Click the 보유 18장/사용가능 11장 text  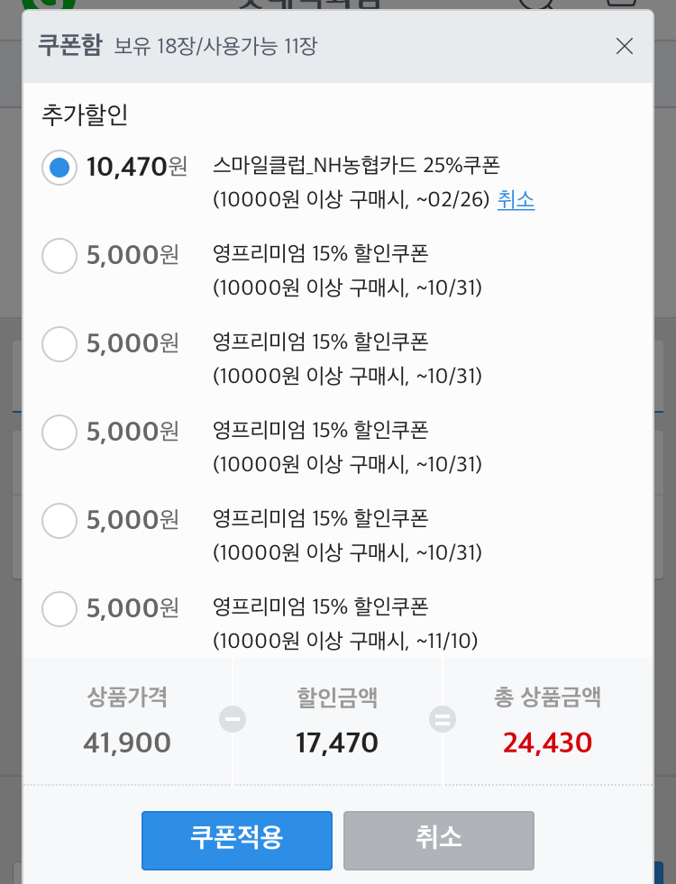pos(215,46)
